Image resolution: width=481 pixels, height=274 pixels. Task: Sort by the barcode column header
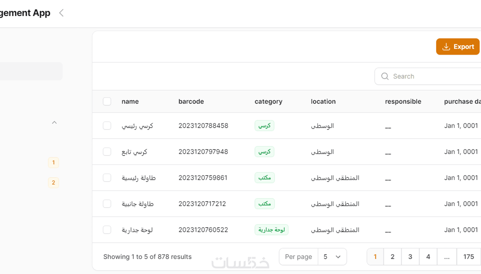191,101
